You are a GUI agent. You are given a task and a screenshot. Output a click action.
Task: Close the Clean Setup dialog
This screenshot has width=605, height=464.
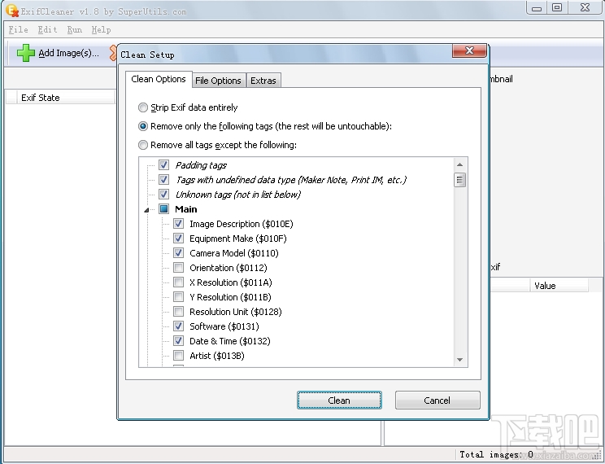[x=469, y=50]
